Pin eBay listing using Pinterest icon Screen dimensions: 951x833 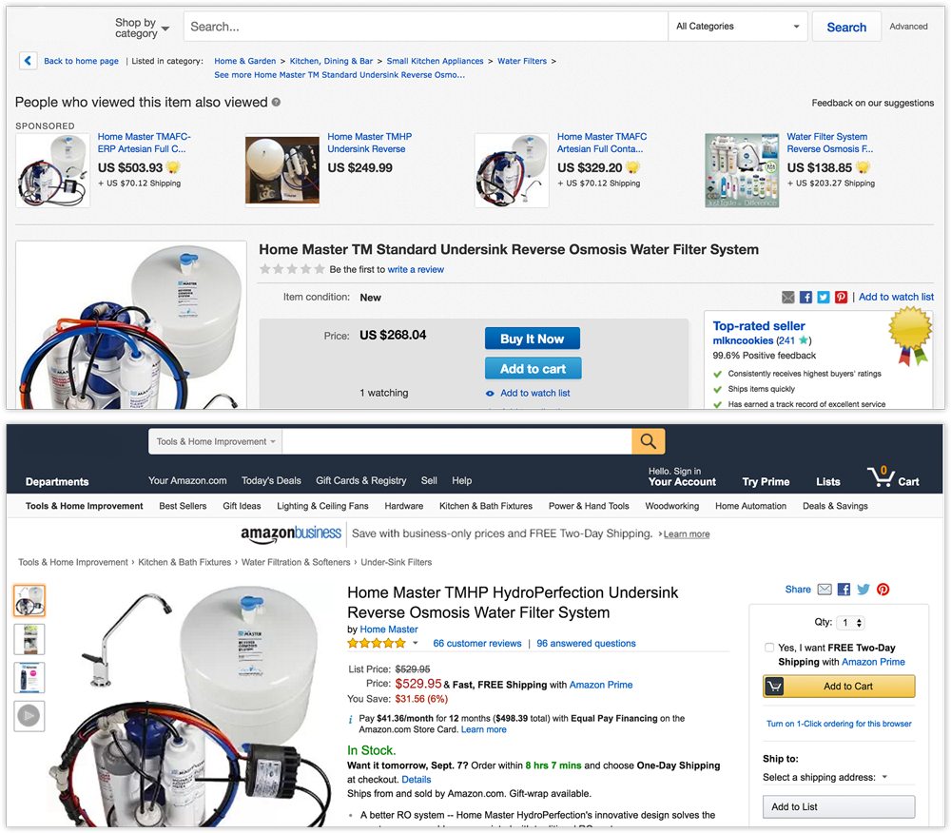[x=841, y=298]
